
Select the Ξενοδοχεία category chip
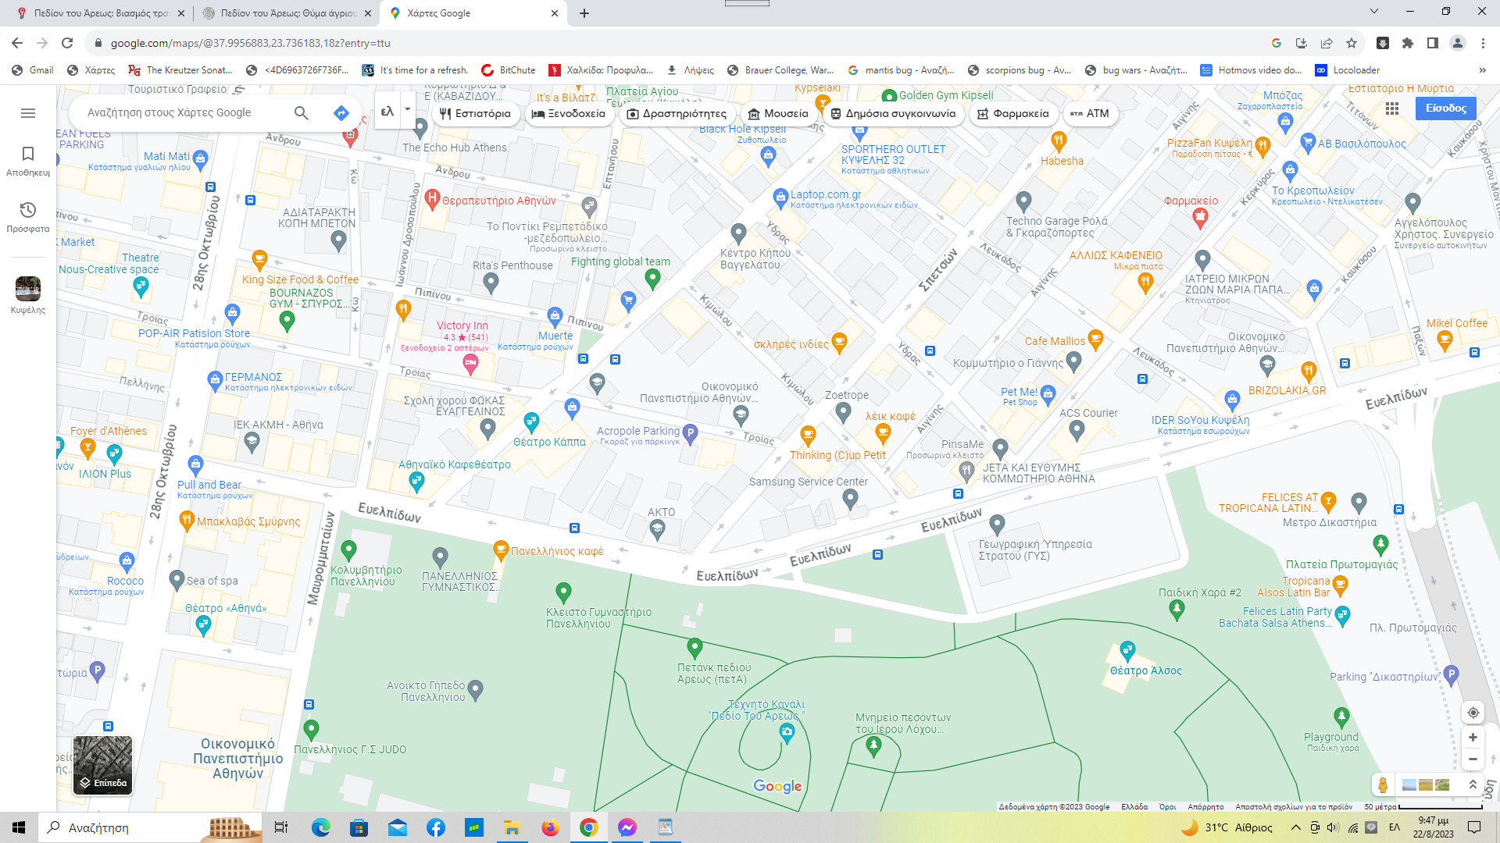569,114
